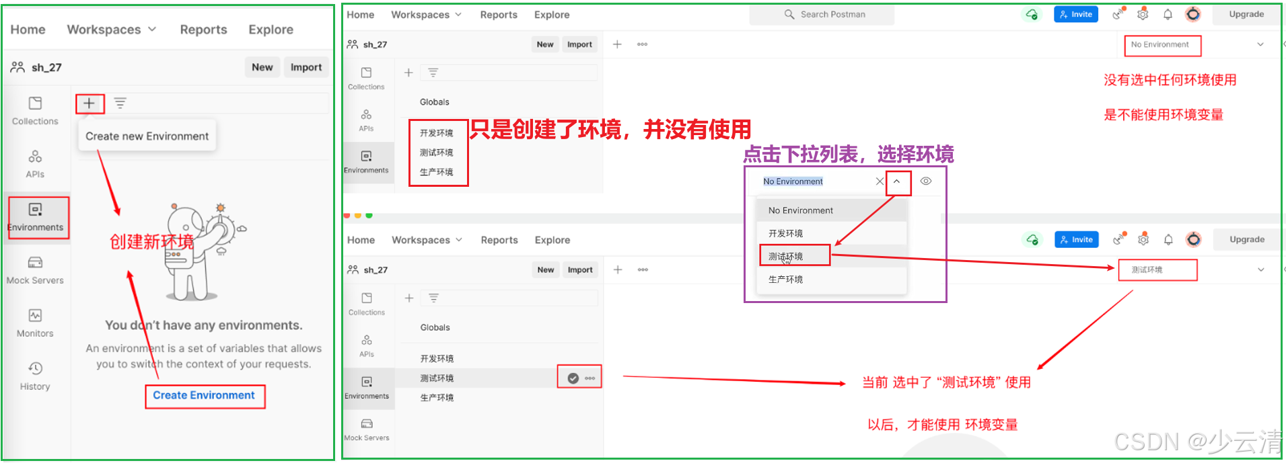The width and height of the screenshot is (1286, 463).
Task: Open Explore in the left window
Action: coord(271,30)
